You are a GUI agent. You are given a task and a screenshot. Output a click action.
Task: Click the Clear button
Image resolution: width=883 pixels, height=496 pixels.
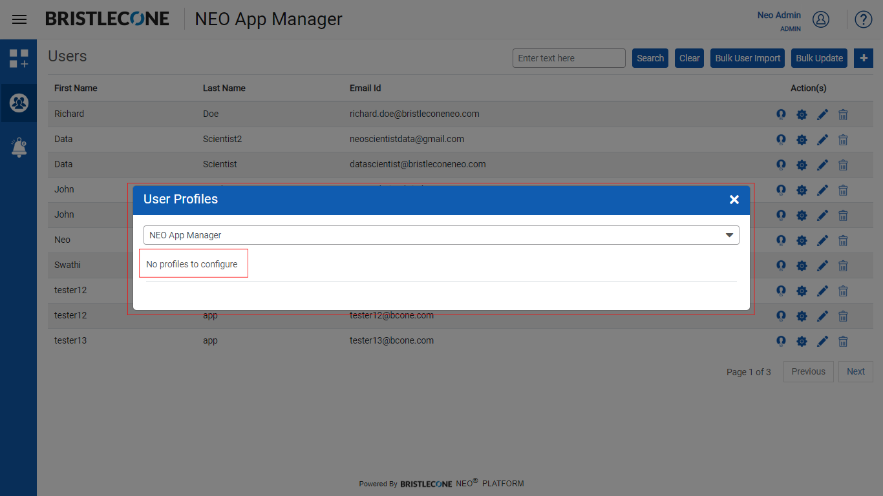(x=690, y=58)
